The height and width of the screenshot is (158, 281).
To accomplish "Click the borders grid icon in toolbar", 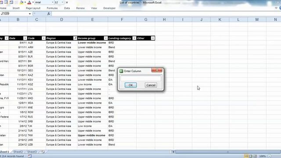I will pyautogui.click(x=16, y=2).
